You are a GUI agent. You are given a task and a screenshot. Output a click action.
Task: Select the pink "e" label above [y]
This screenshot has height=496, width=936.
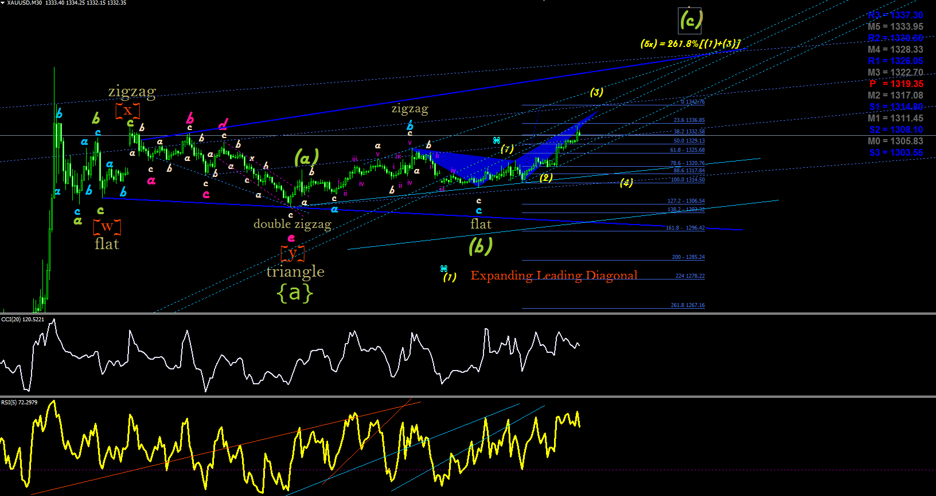pos(291,238)
